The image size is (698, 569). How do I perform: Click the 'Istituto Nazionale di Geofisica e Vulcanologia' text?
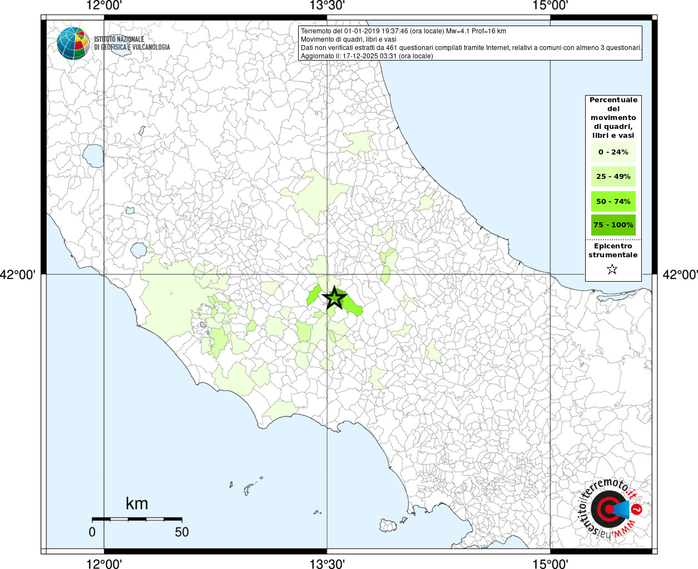pos(132,43)
